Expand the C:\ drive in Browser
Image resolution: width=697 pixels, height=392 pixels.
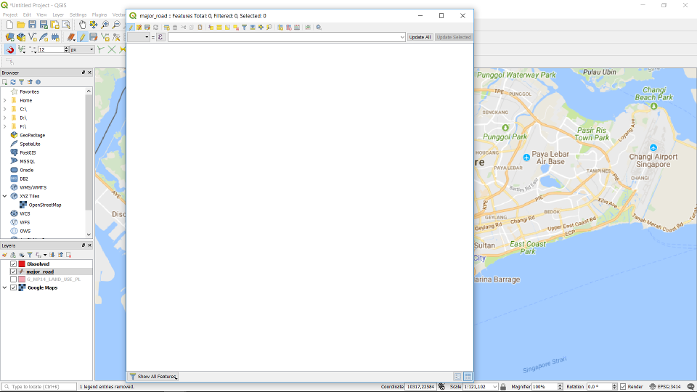(x=4, y=109)
